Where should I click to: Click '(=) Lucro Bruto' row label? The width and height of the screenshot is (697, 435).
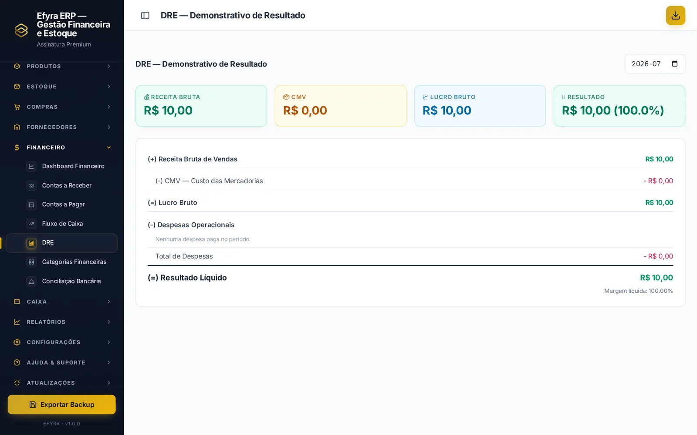(173, 203)
